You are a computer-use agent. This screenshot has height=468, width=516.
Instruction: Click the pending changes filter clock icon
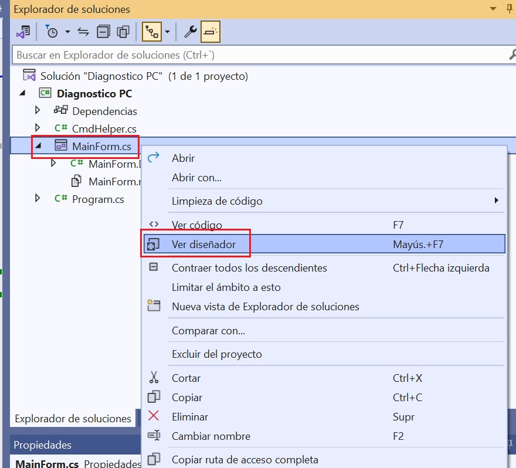pyautogui.click(x=52, y=32)
